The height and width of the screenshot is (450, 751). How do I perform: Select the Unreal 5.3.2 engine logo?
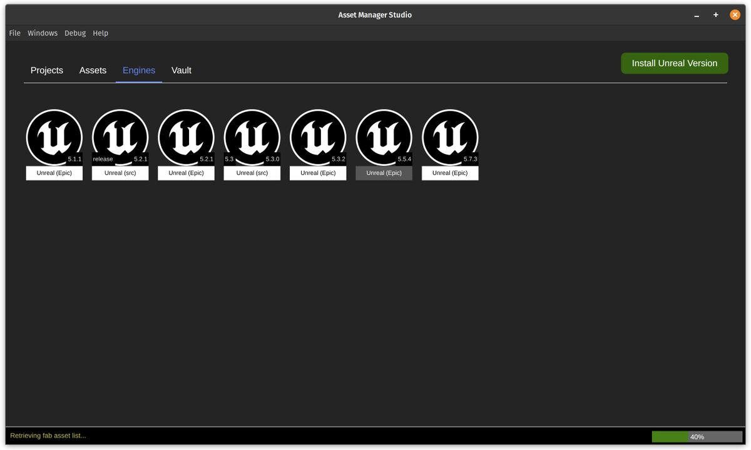tap(318, 137)
